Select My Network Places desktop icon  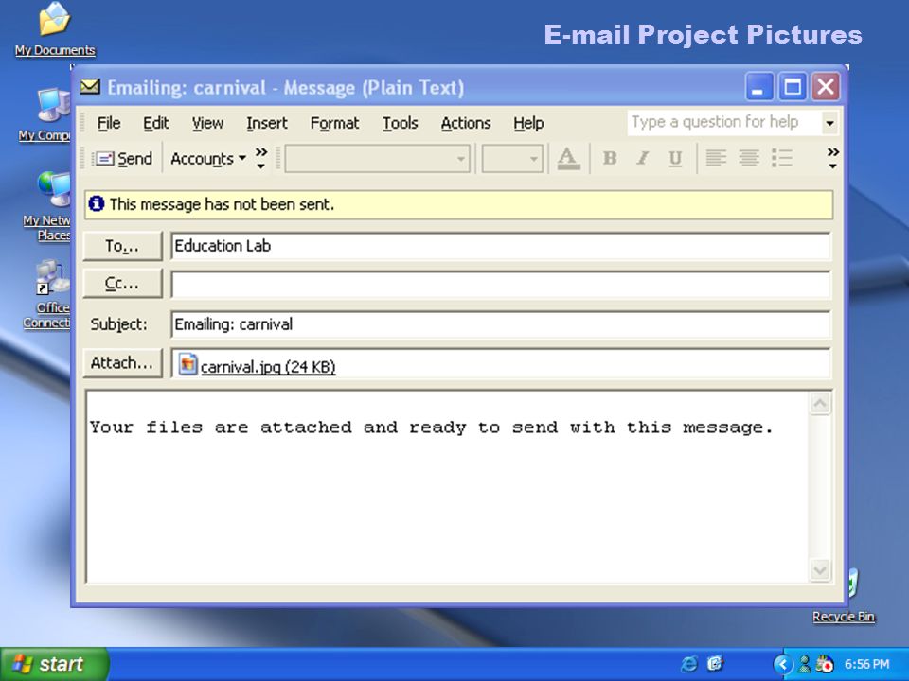48,206
